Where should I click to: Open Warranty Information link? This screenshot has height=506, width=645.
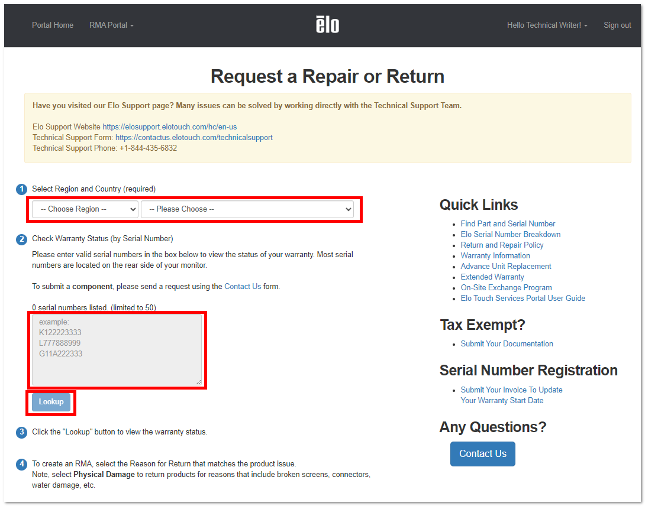[495, 256]
